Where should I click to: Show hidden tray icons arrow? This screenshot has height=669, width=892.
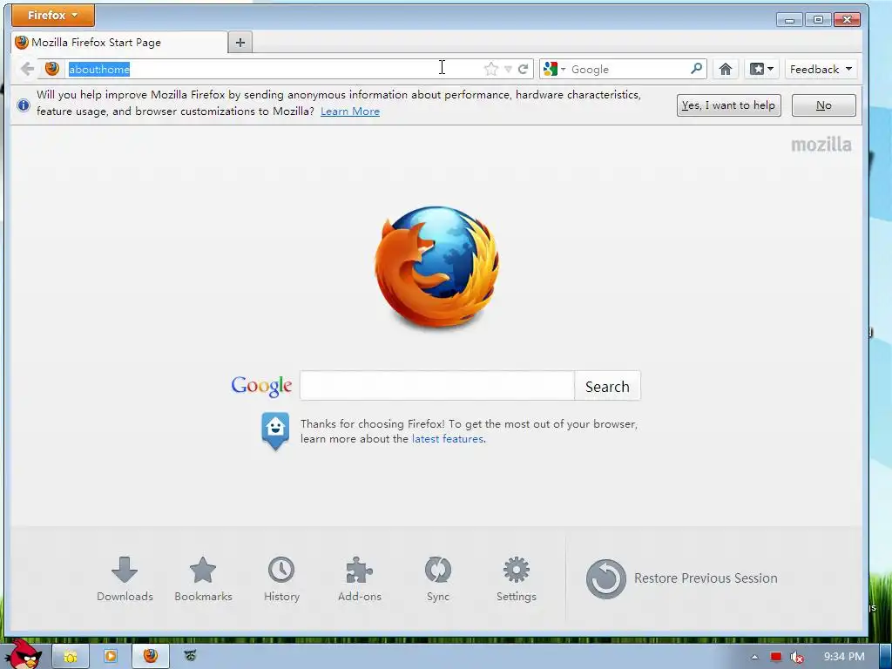[x=754, y=657]
